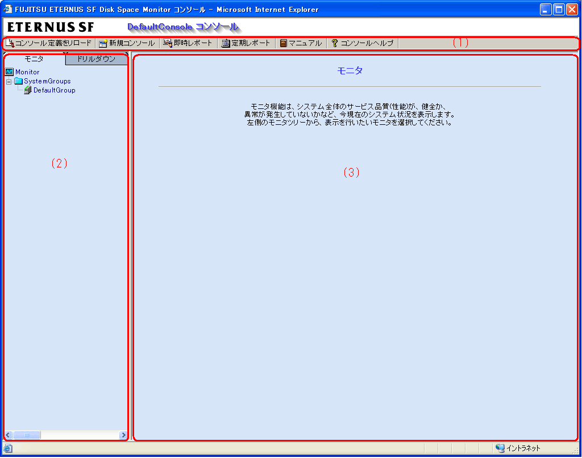This screenshot has width=582, height=458.
Task: Click left arrow of tree horizontal scrollbar
Action: pyautogui.click(x=8, y=435)
